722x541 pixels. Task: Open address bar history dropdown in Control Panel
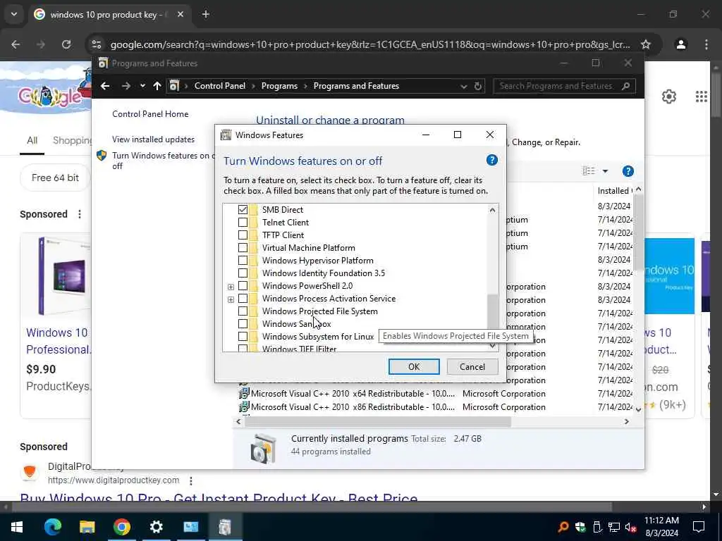(x=464, y=87)
